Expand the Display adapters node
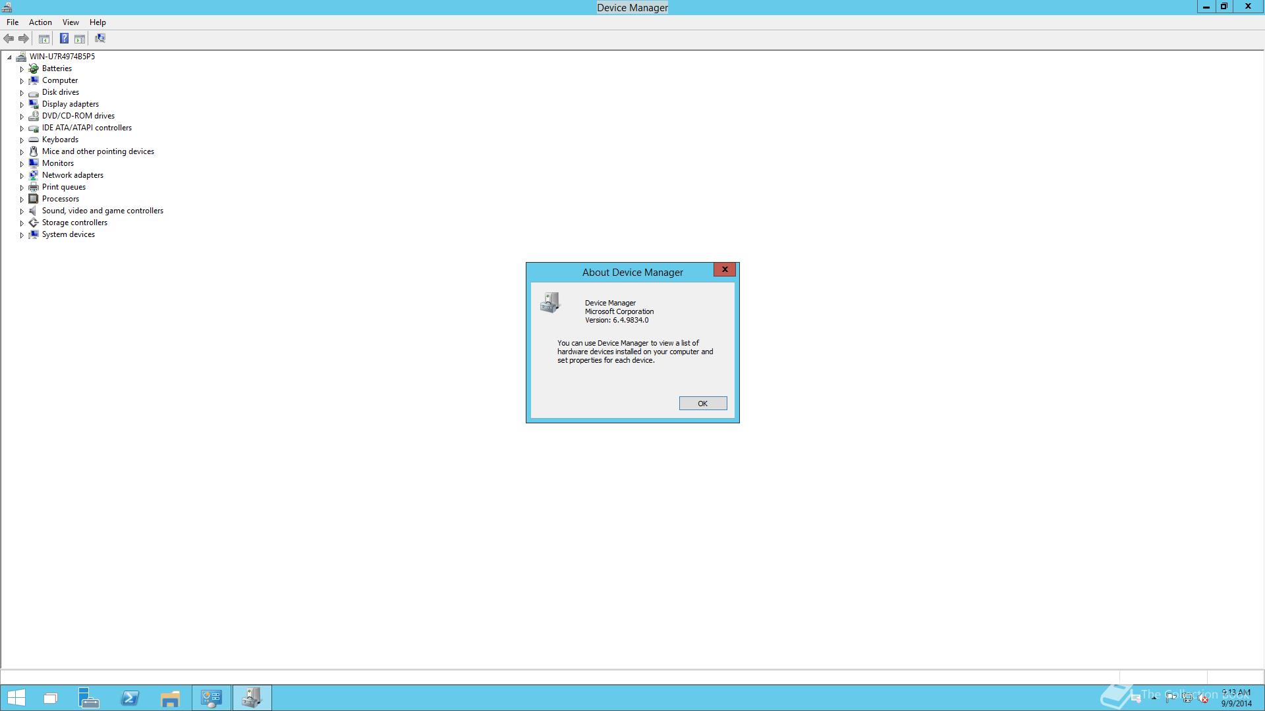 pos(22,105)
